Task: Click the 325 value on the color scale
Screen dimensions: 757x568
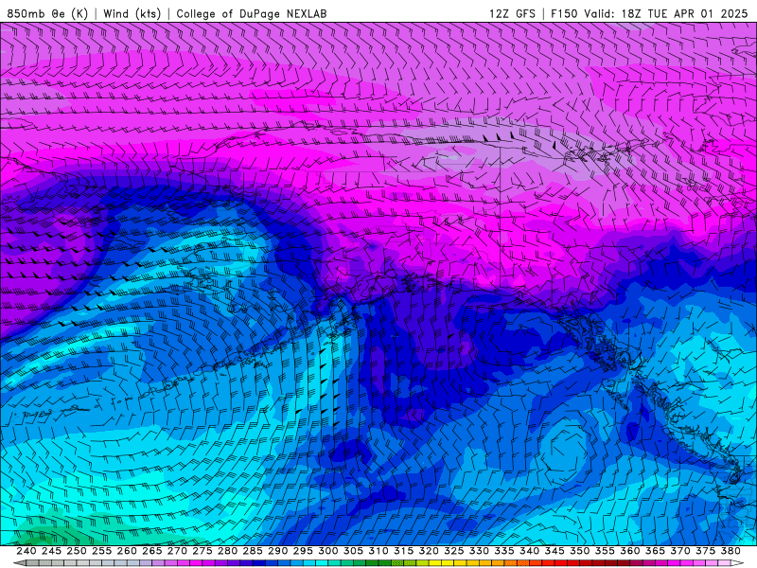Action: pos(454,551)
